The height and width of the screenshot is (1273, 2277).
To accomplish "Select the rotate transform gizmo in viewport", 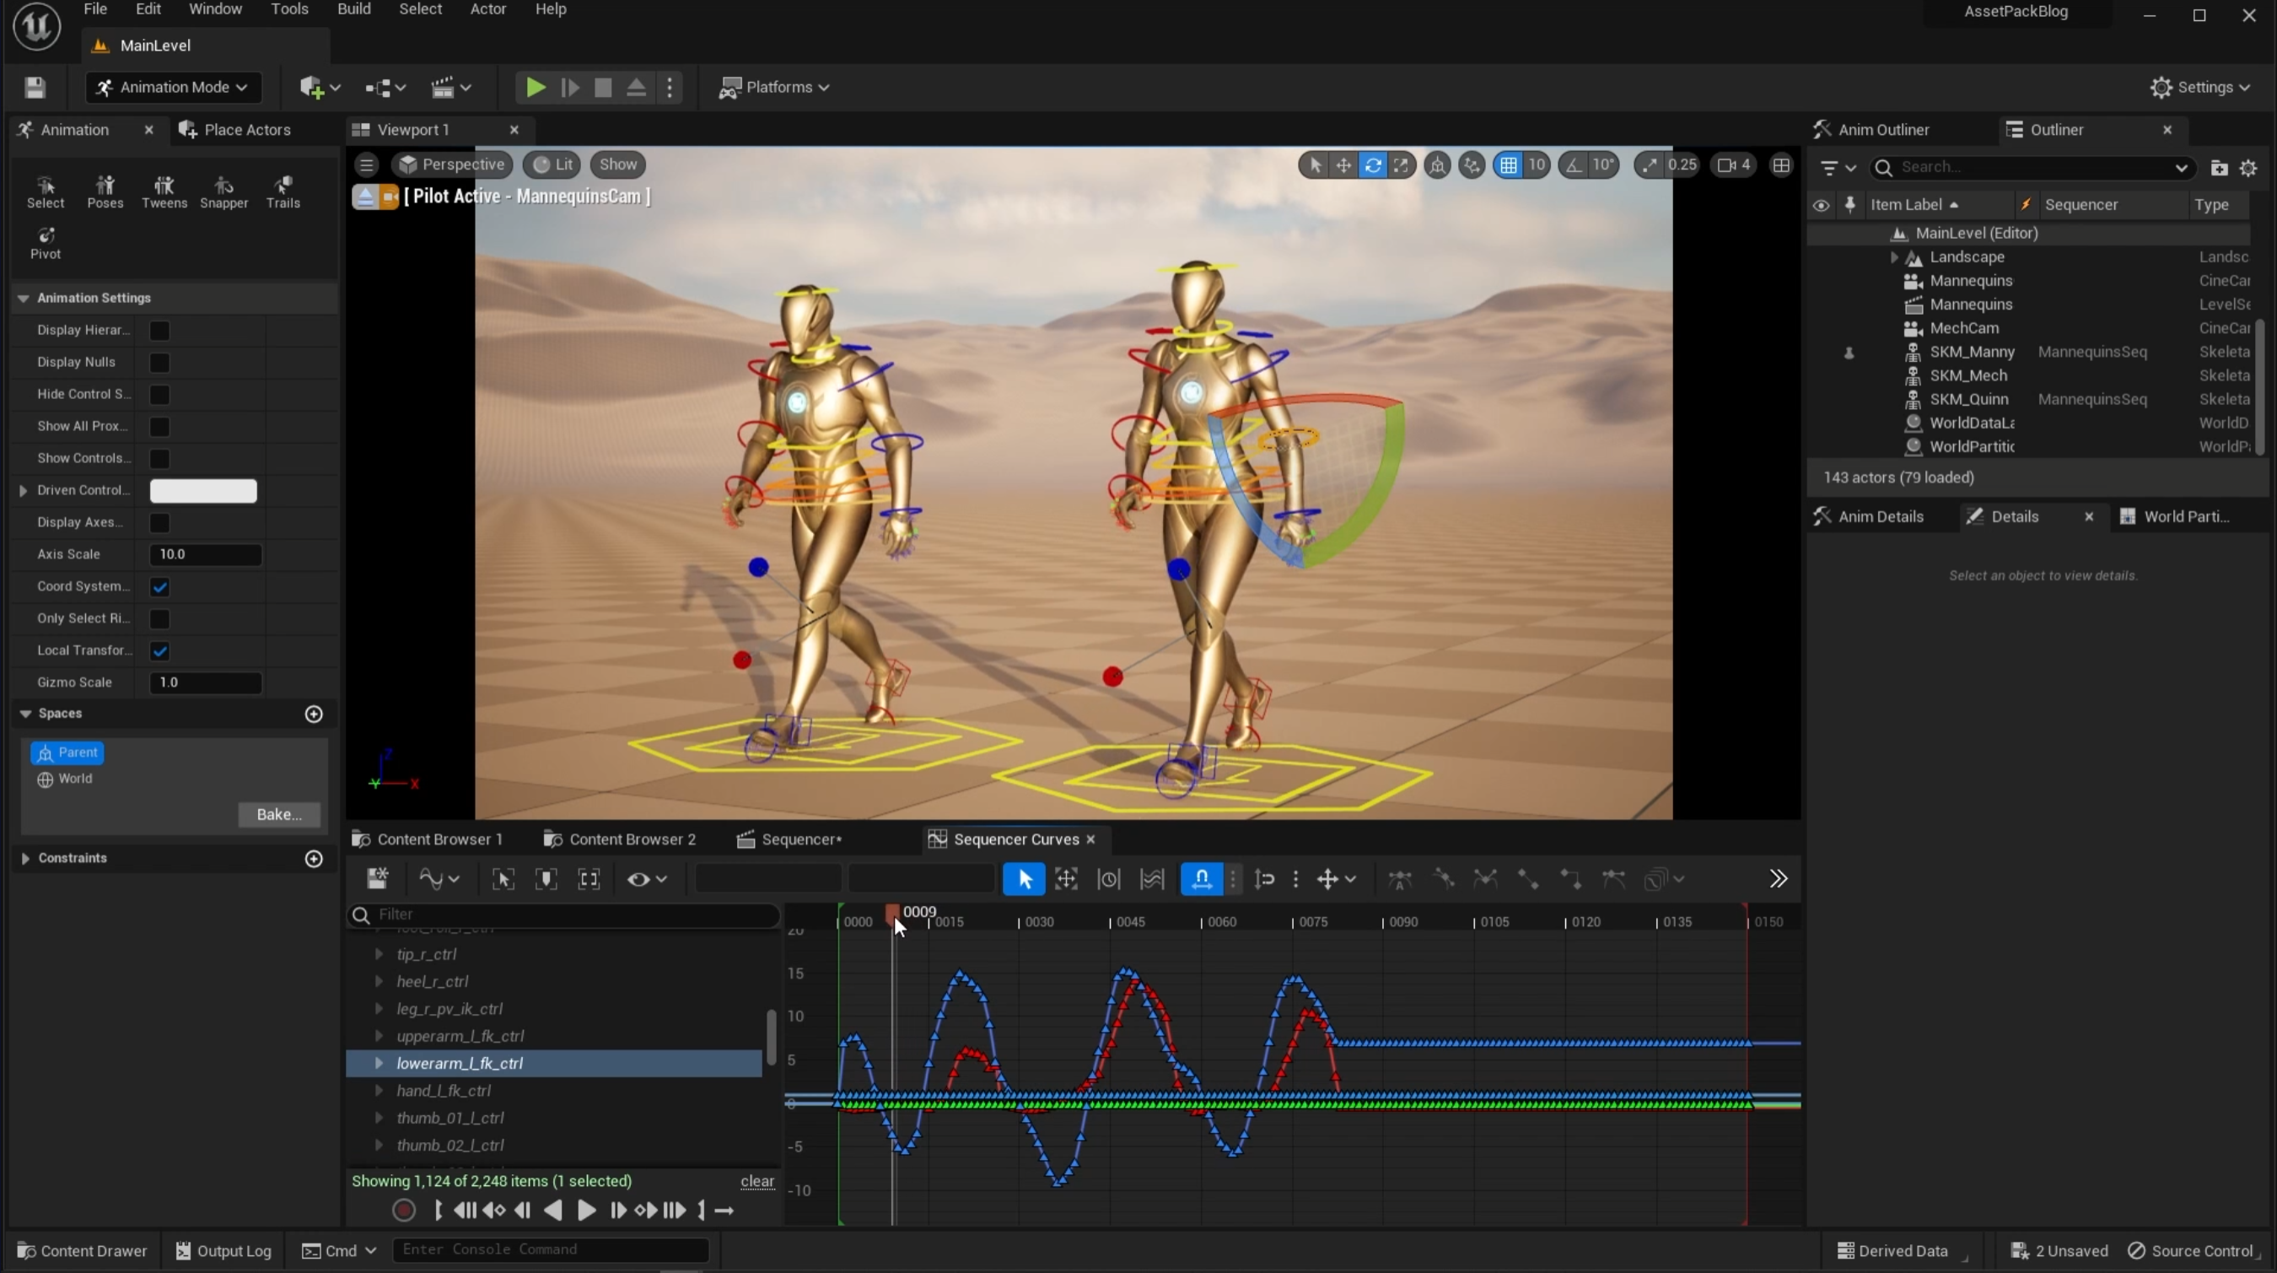I will (x=1372, y=165).
